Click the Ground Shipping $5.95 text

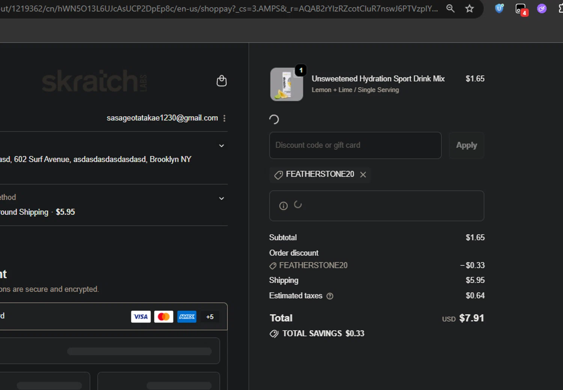point(38,212)
